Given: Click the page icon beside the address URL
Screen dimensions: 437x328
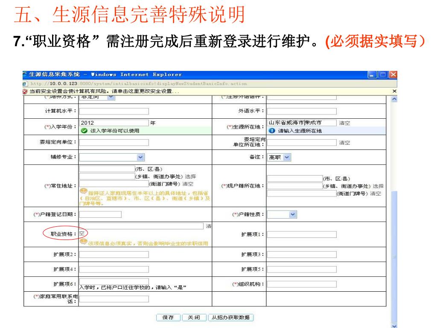Looking at the screenshot, I should 25,84.
